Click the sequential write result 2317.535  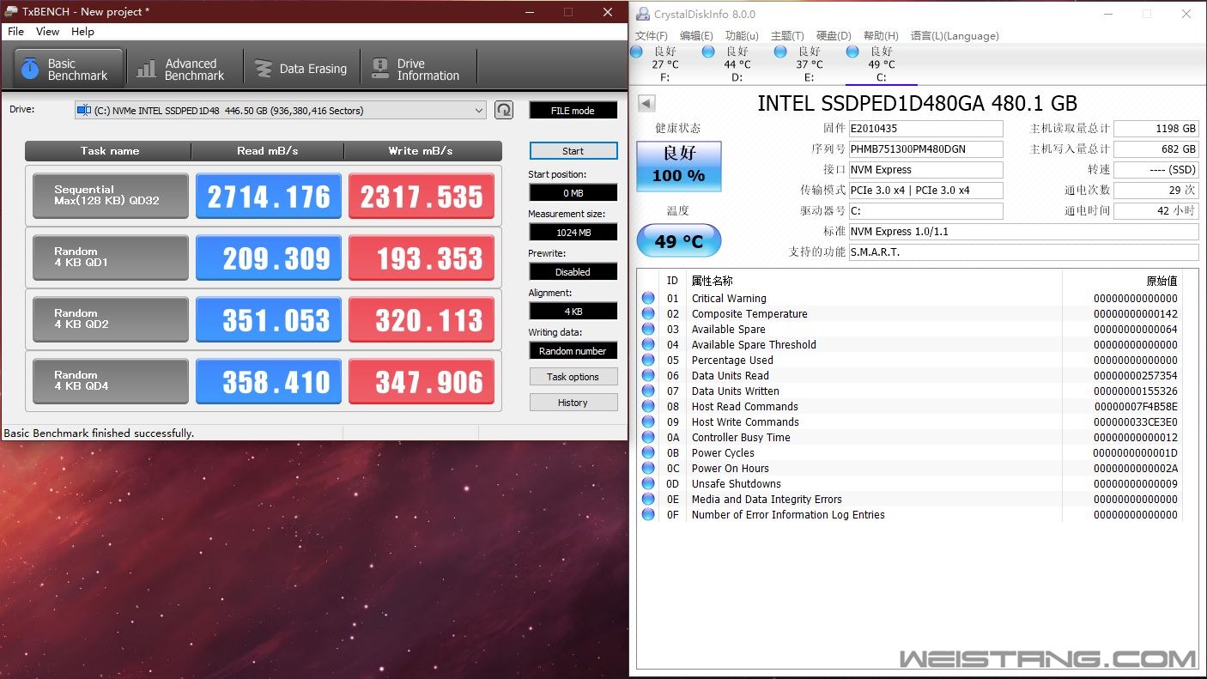(x=422, y=196)
